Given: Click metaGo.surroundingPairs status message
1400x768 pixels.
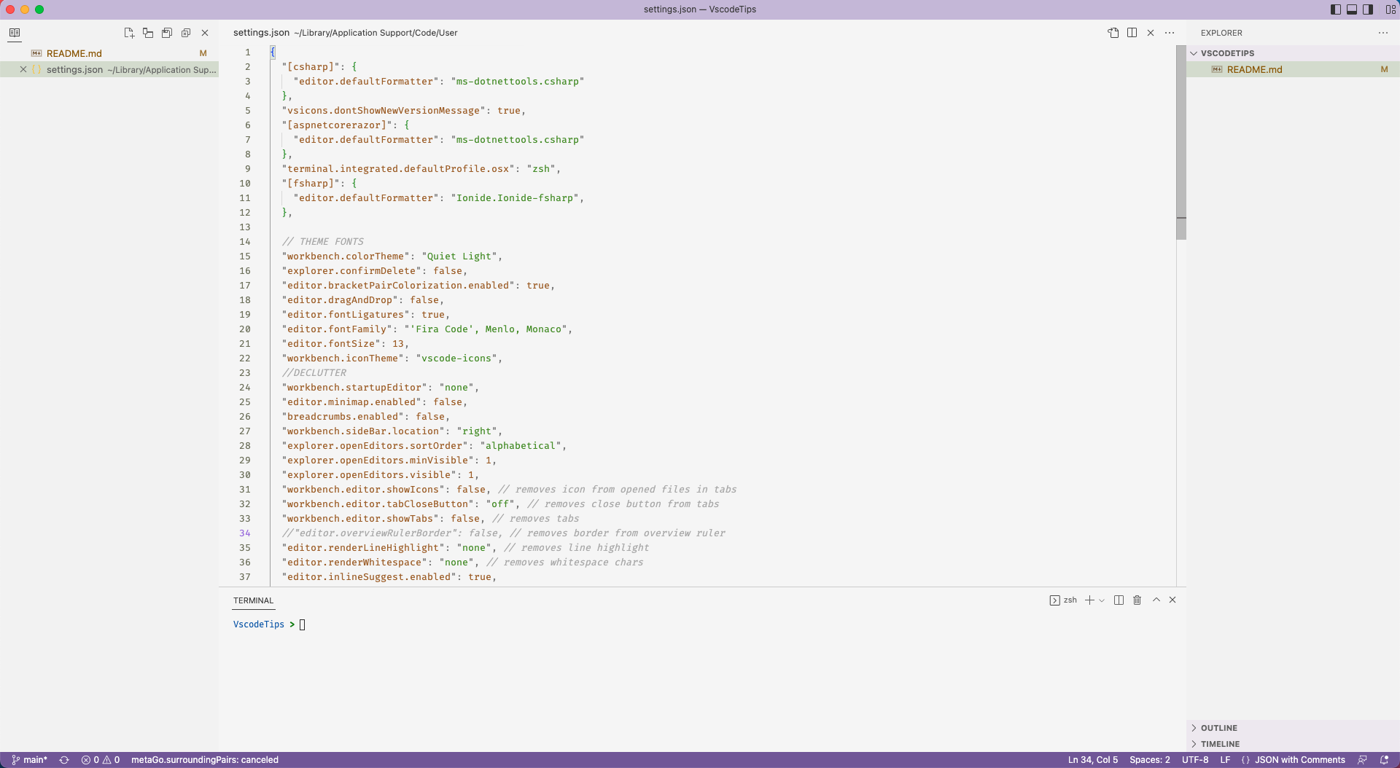Looking at the screenshot, I should 205,760.
